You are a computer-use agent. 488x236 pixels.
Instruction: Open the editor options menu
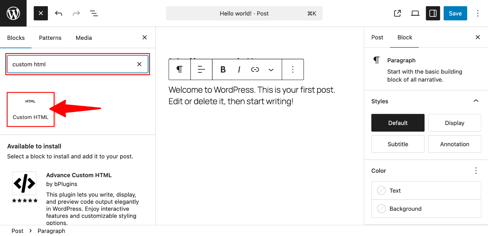pyautogui.click(x=478, y=13)
